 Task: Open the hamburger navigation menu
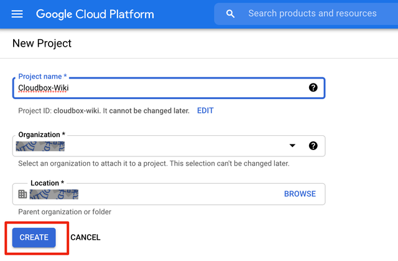[x=17, y=14]
